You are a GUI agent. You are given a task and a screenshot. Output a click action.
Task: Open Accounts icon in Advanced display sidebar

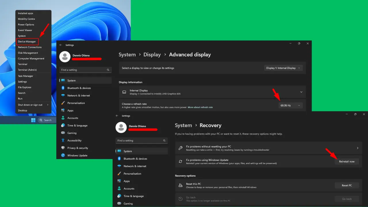point(63,118)
